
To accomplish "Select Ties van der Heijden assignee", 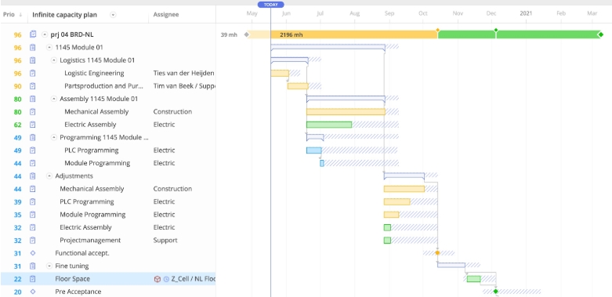I will tap(184, 74).
